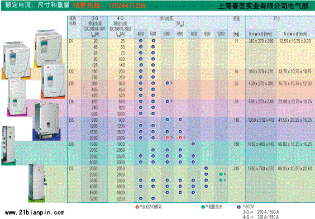315x219 pixels.
Task: Click the 上海春姜实业有限公司电气部 company title
Action: 263,6
